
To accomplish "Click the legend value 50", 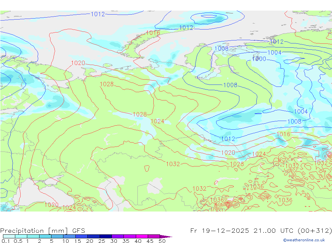I will coord(162,241).
